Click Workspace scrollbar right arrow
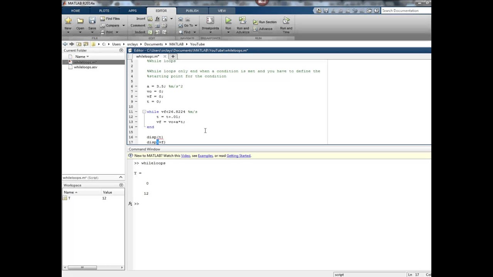 pyautogui.click(x=122, y=267)
